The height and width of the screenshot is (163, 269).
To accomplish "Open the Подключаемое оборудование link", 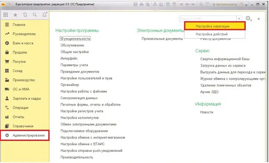I will [x=84, y=131].
